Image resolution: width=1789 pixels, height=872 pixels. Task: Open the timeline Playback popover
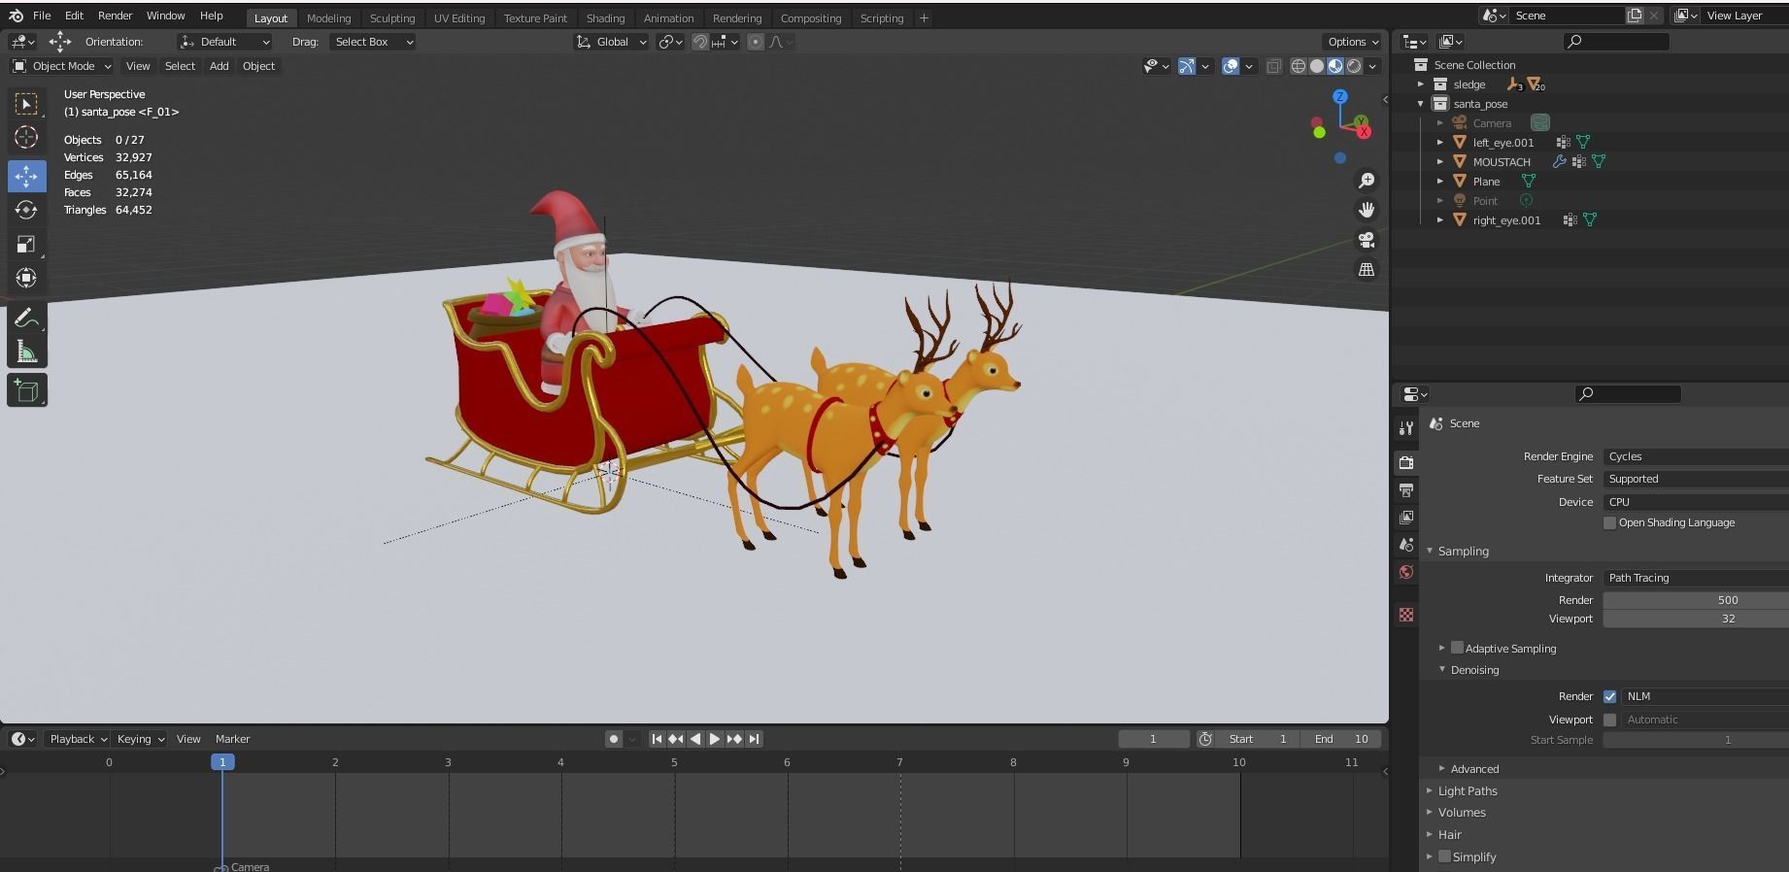coord(78,739)
